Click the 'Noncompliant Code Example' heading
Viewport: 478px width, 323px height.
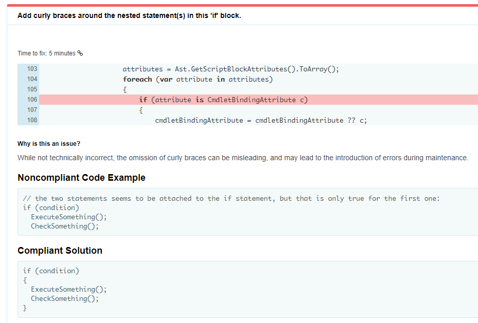[81, 178]
